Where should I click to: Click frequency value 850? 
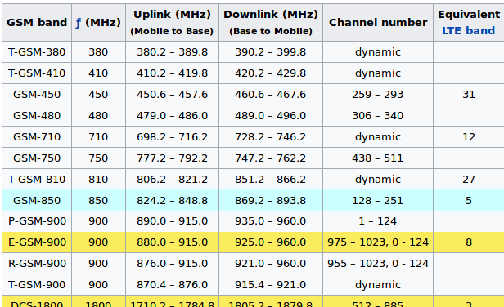point(98,200)
